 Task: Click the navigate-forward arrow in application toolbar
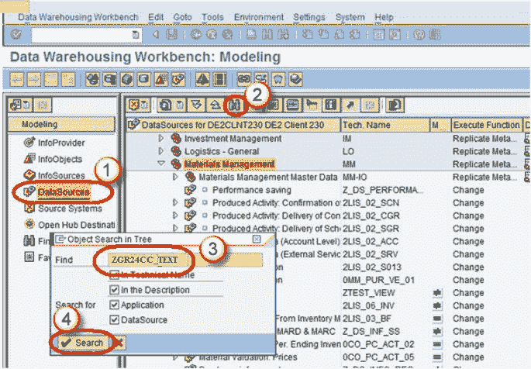tap(34, 80)
